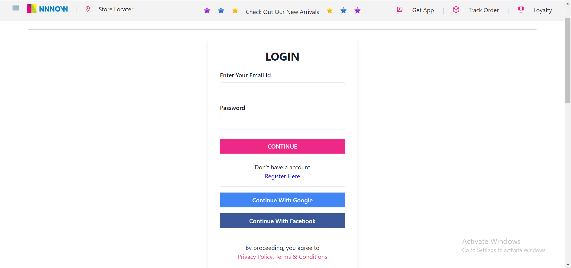Viewport: 571px width, 268px height.
Task: Open the Store Locater page
Action: click(116, 9)
